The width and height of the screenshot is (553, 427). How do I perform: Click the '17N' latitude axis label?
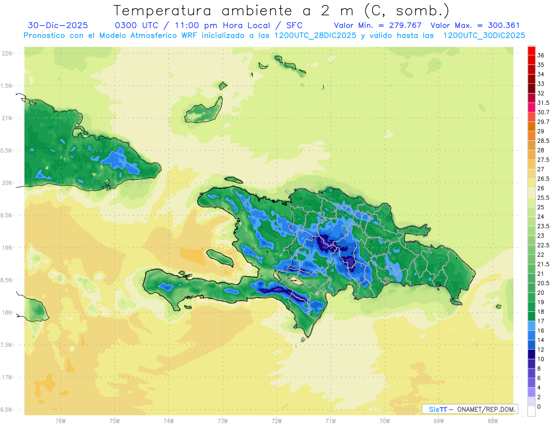(7, 377)
